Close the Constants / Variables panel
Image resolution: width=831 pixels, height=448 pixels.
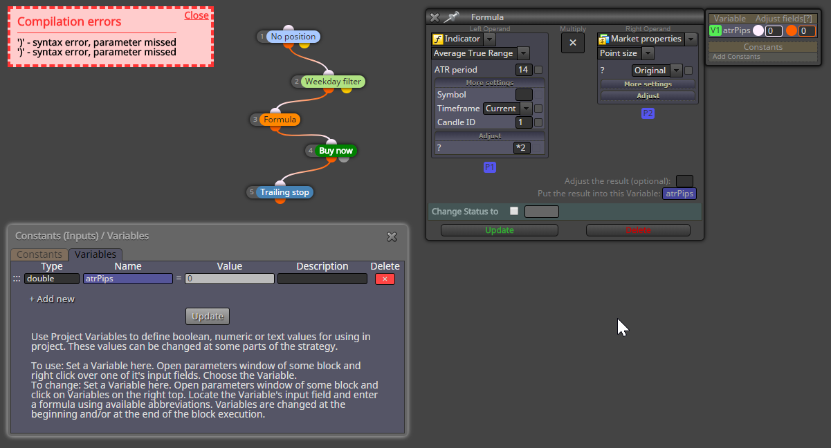tap(392, 236)
